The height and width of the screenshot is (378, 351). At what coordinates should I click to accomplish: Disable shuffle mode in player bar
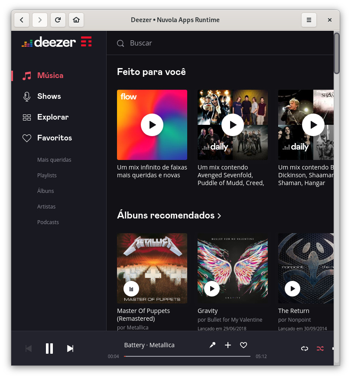coord(320,349)
